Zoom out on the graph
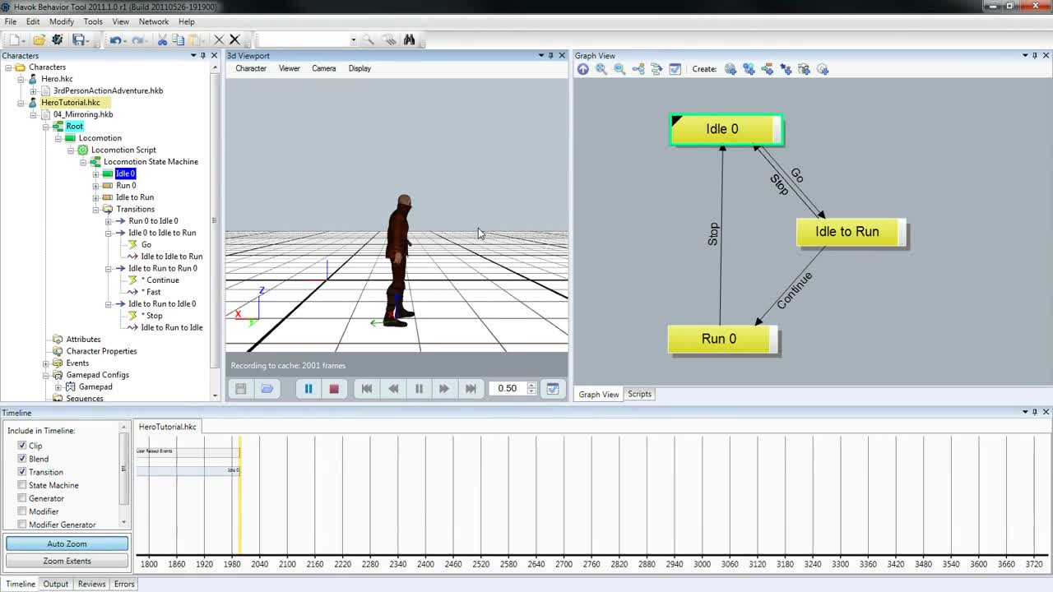Image resolution: width=1053 pixels, height=592 pixels. [619, 69]
